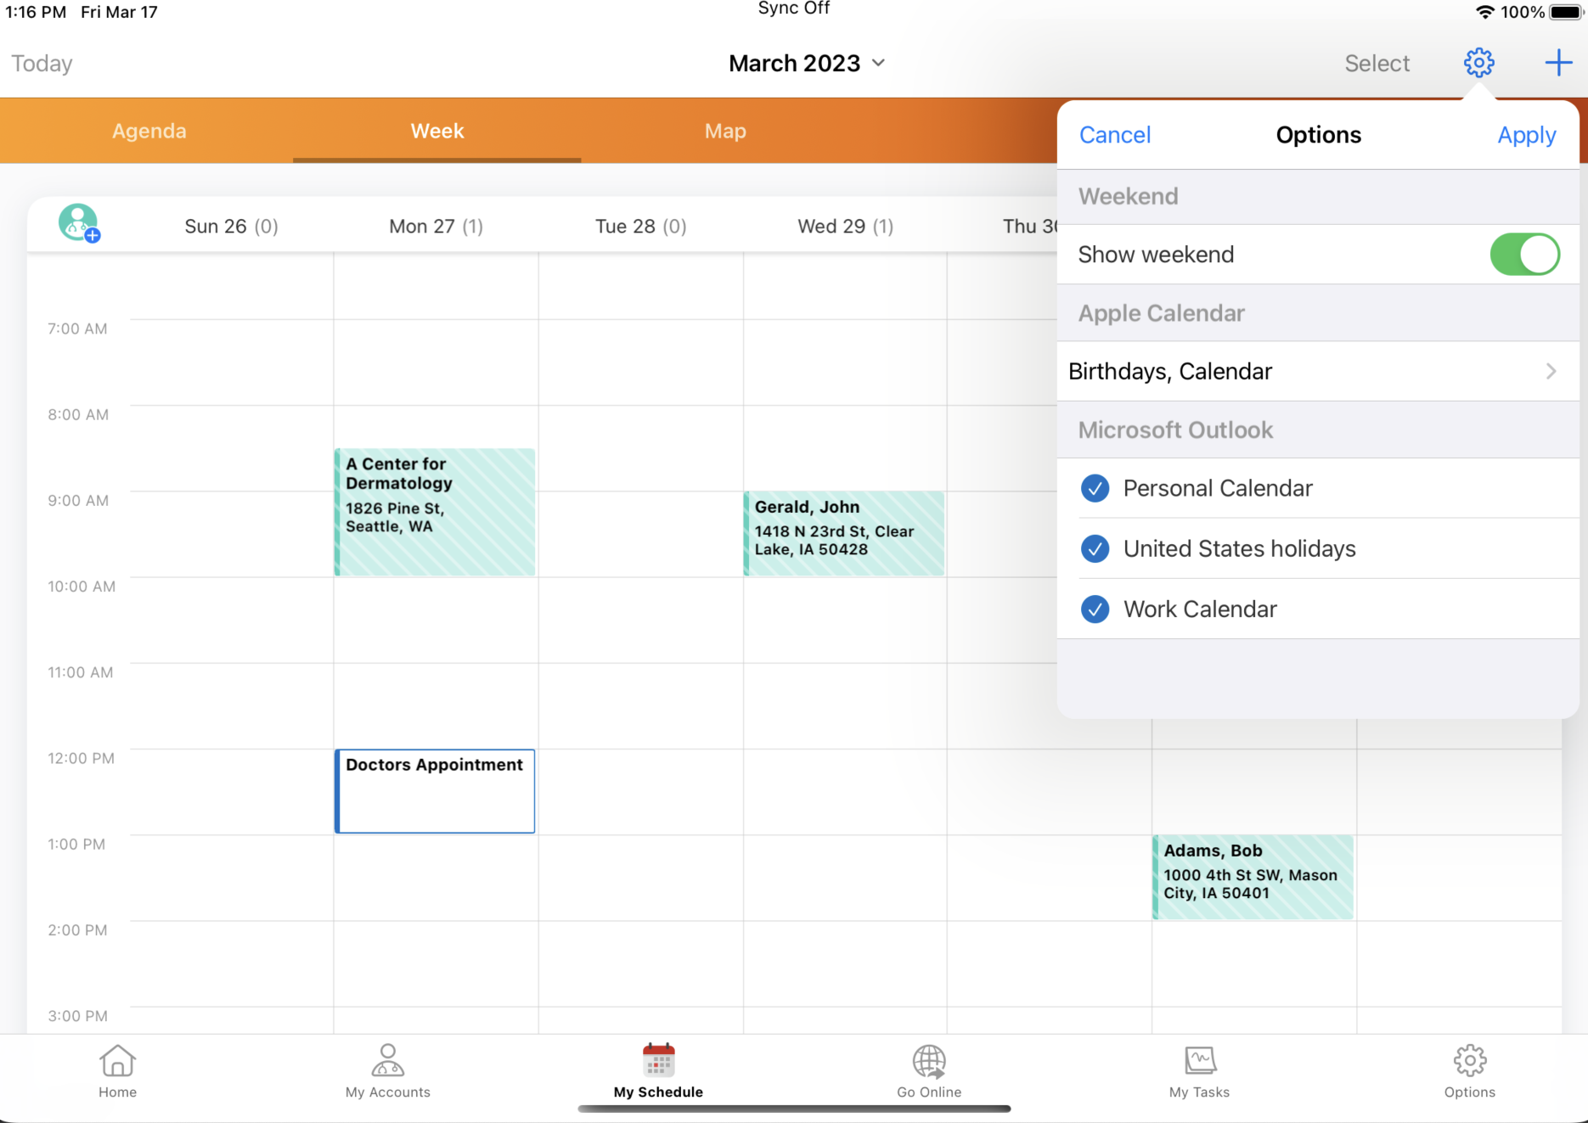Image resolution: width=1588 pixels, height=1123 pixels.
Task: Tap the plus icon to add event
Action: point(1557,63)
